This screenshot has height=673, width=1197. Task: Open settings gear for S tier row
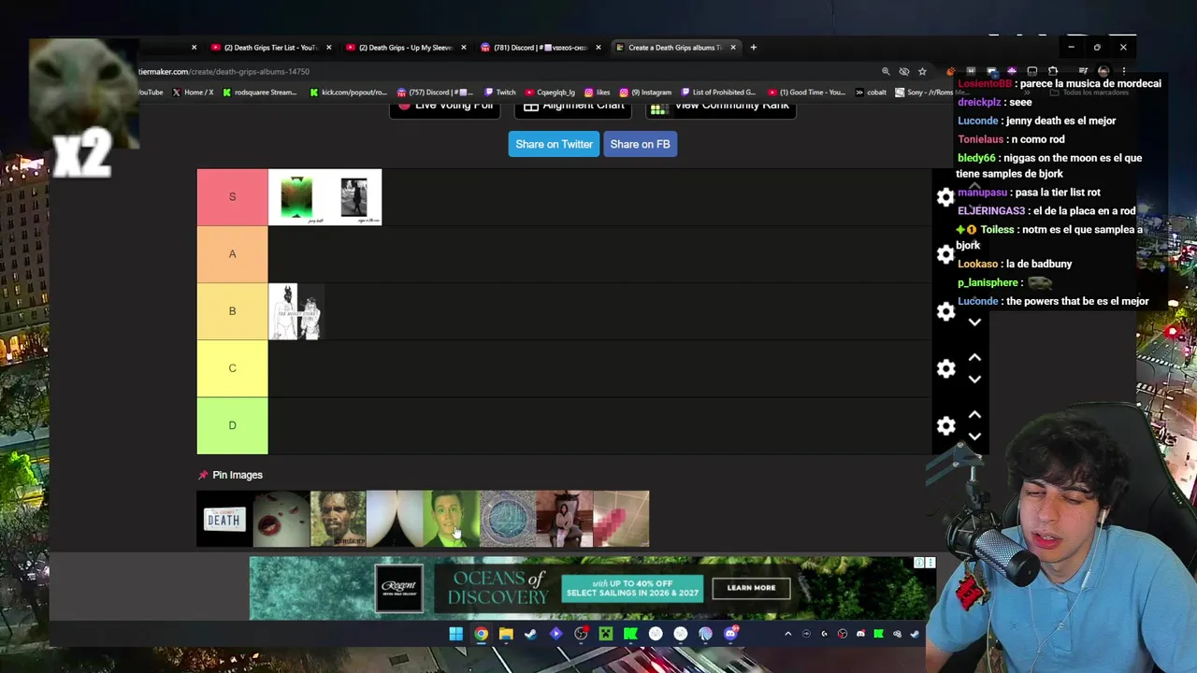[945, 197]
